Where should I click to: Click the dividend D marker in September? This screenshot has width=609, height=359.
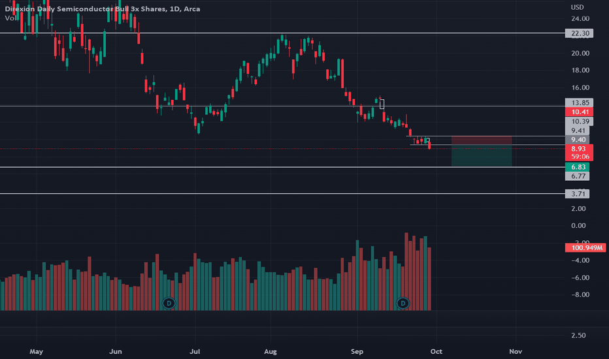point(403,303)
